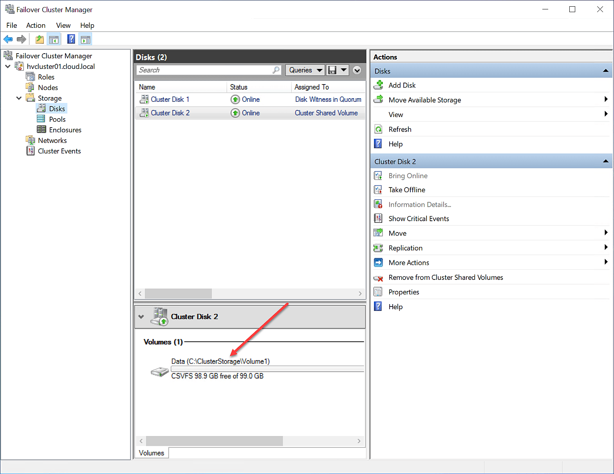Click the Data volume usage bar

[x=267, y=369]
